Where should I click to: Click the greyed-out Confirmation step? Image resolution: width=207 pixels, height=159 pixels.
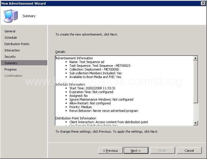[x=13, y=76]
